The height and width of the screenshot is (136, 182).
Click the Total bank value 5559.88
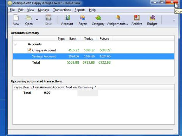tap(73, 62)
